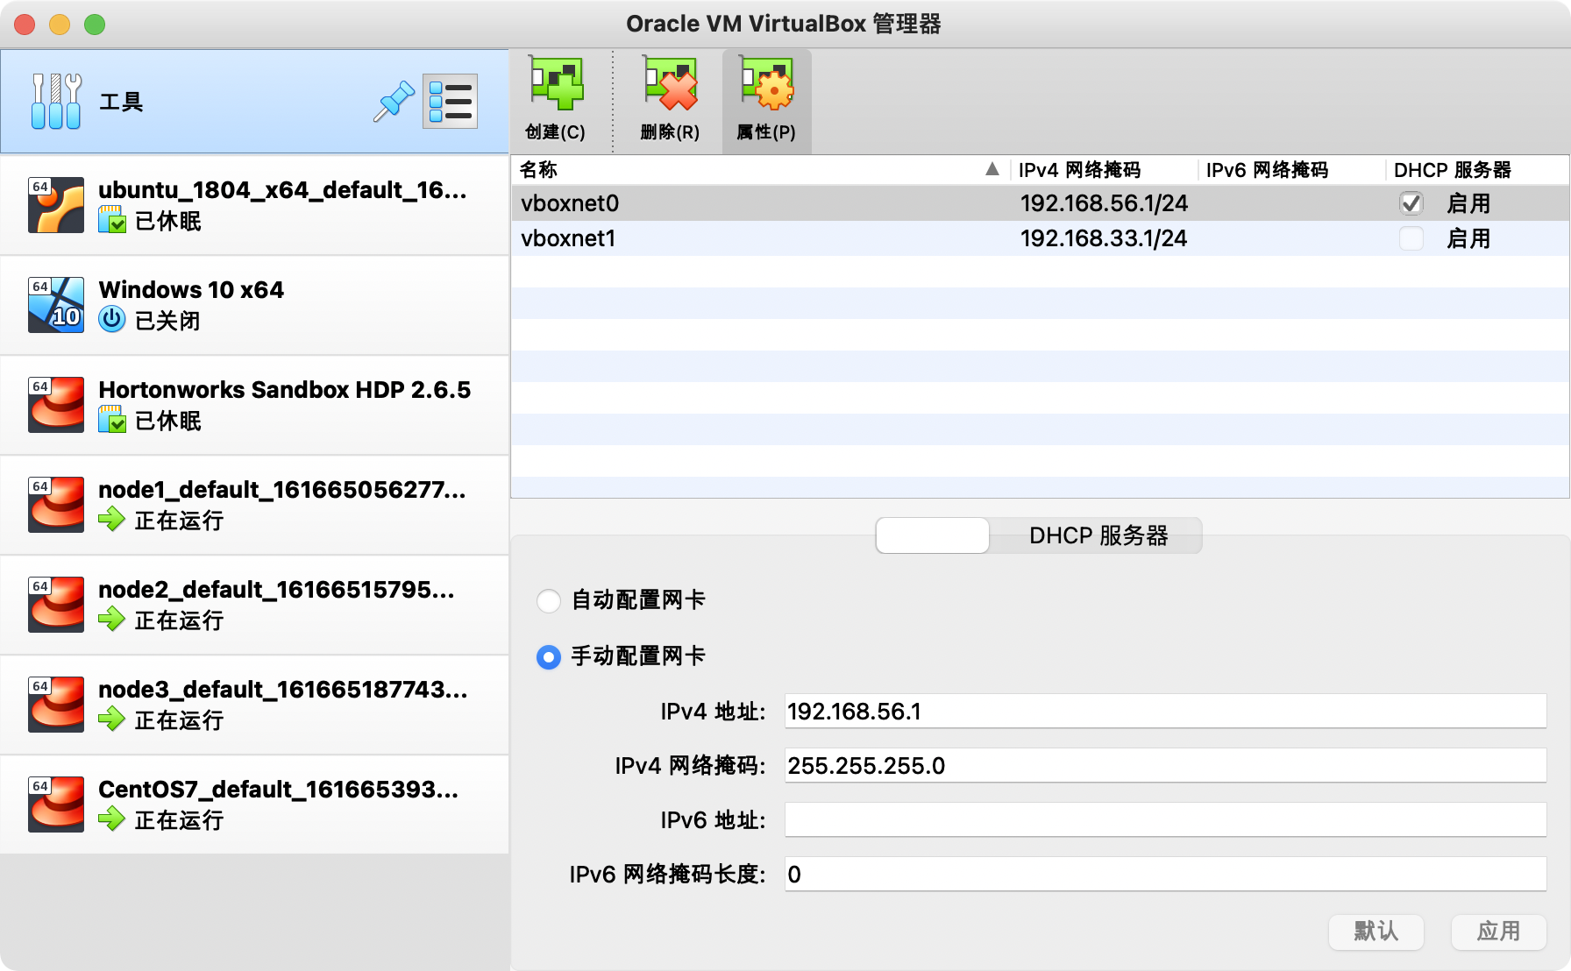
Task: Click the 工具 (Tools) label
Action: coord(121,102)
